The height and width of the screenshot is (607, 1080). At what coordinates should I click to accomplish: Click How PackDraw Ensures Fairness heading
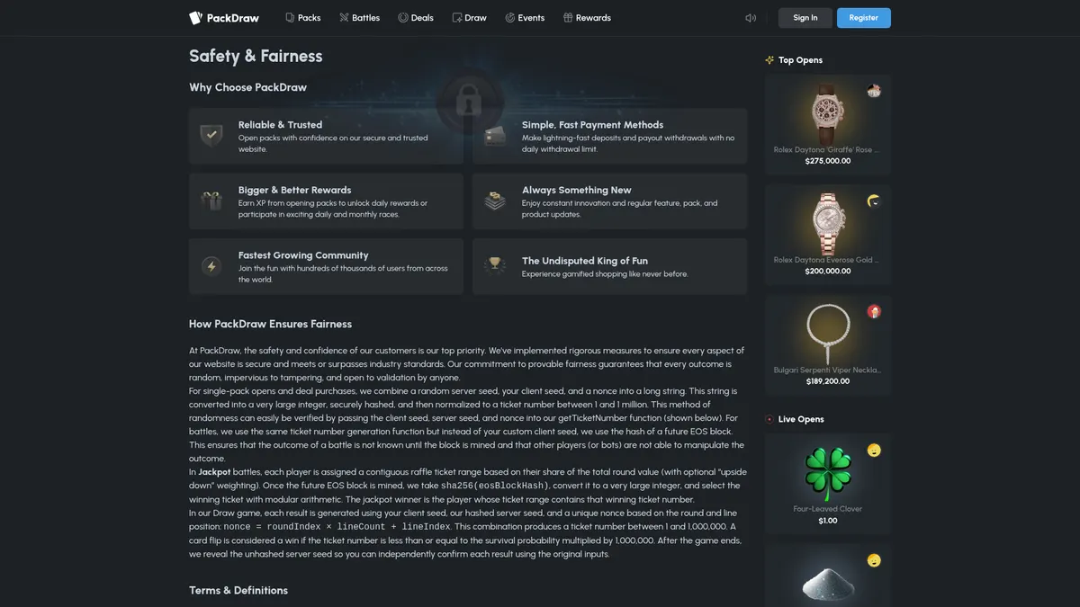[x=270, y=324]
